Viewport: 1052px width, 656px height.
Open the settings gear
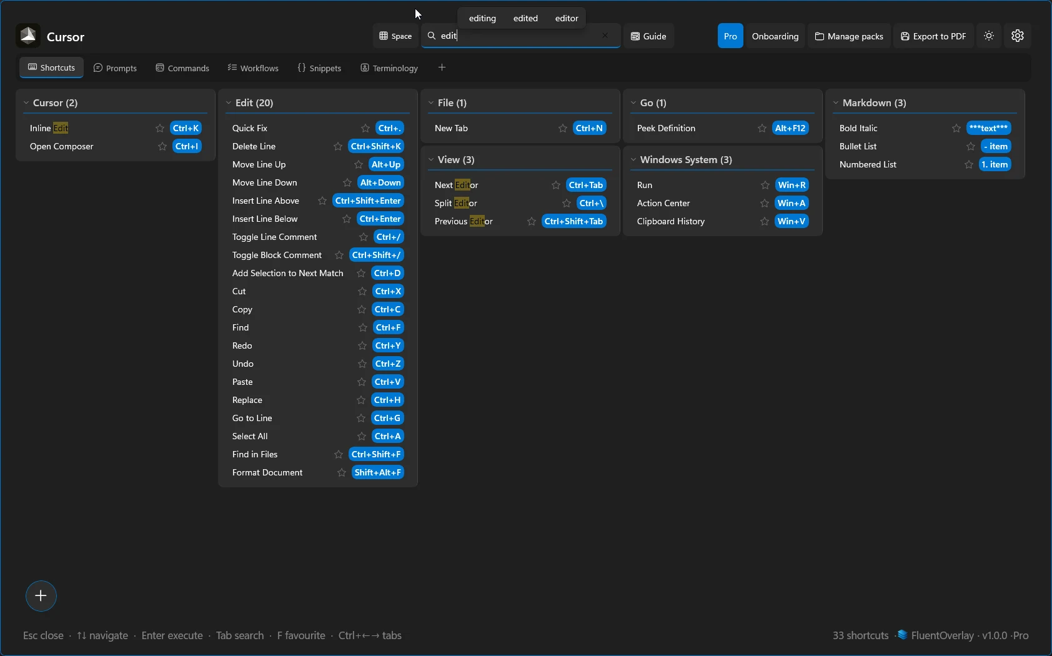tap(1017, 36)
